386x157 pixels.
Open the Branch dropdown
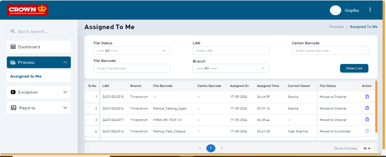231,68
